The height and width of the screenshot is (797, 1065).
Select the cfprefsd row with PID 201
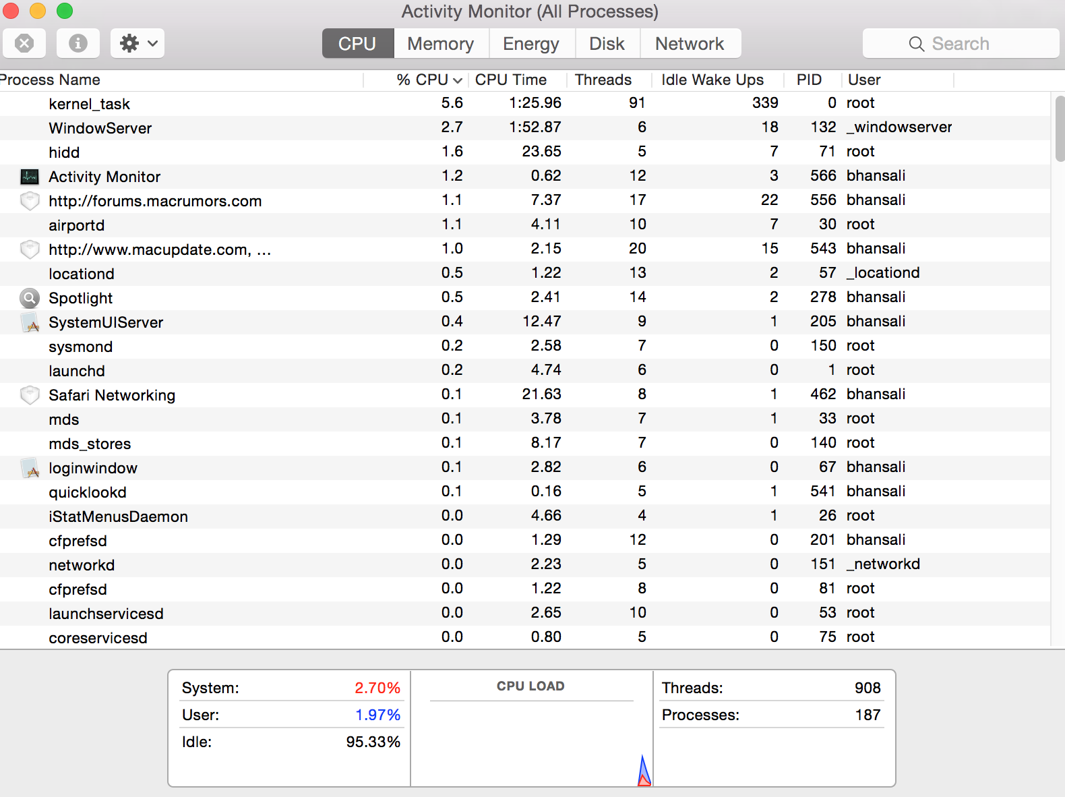[x=525, y=541]
